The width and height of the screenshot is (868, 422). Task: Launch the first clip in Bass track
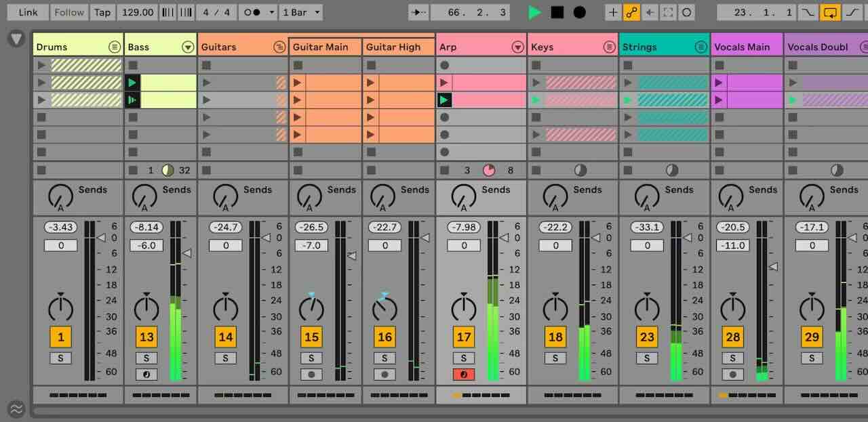pos(132,83)
